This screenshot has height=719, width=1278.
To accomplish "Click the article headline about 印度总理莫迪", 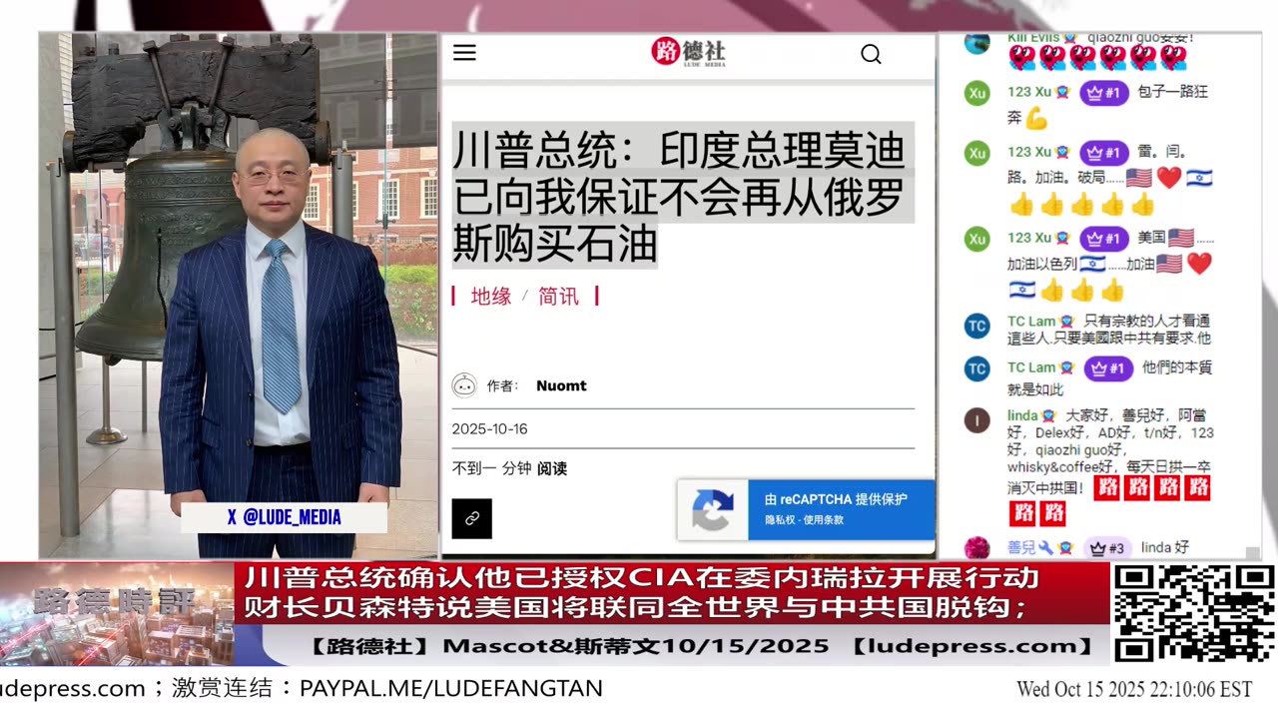I will 681,196.
